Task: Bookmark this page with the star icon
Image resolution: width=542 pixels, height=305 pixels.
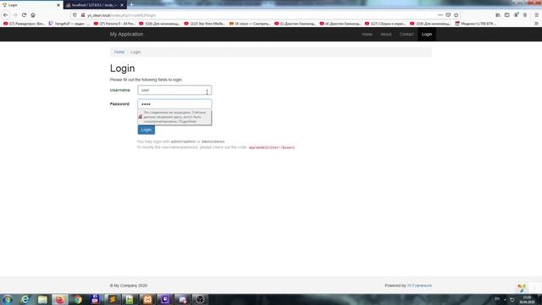Action: click(x=456, y=15)
